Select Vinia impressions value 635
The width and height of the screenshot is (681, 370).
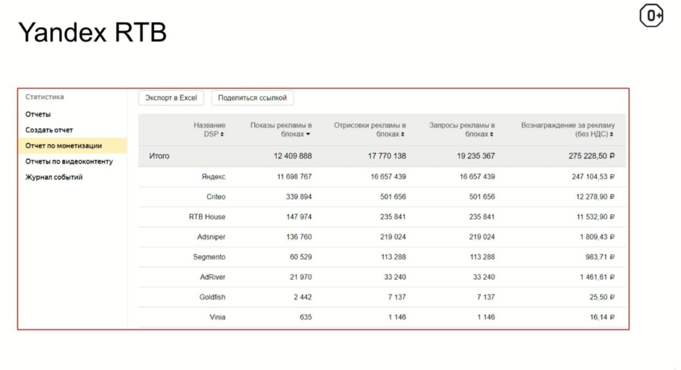click(305, 317)
